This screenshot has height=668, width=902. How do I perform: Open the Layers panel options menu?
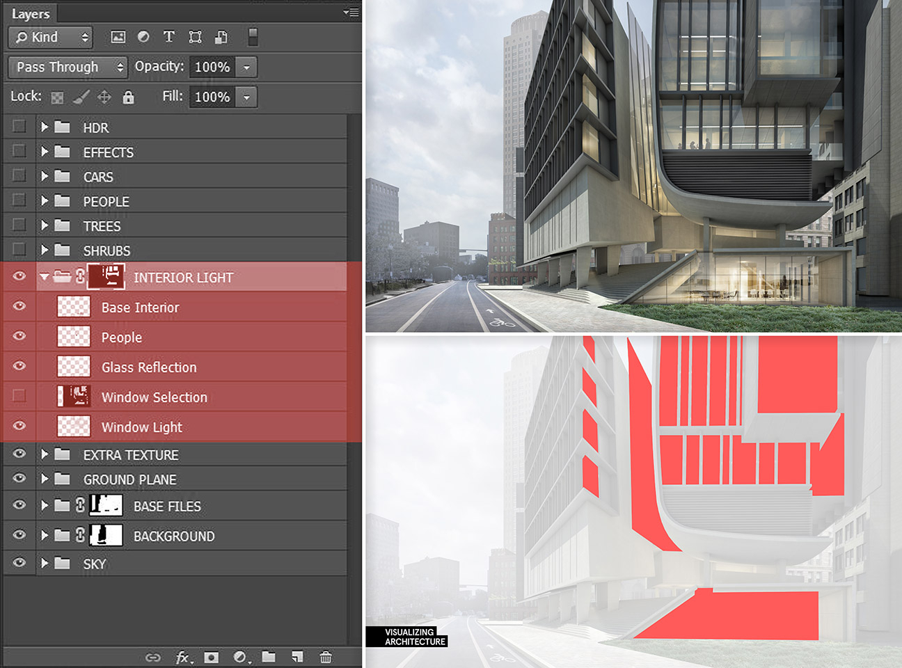[351, 12]
